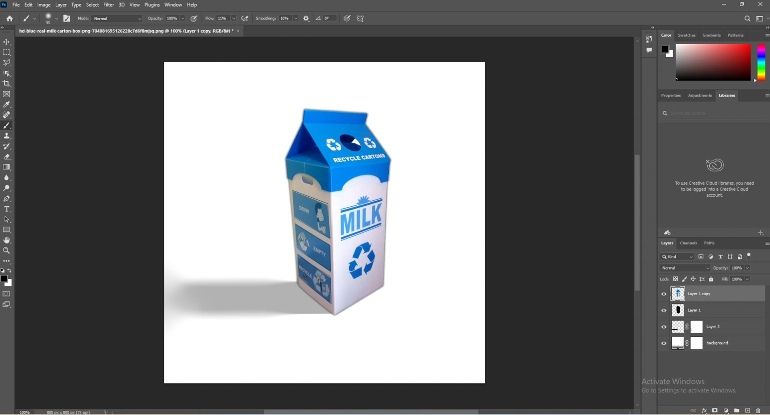Open the Gradients tab

pyautogui.click(x=711, y=35)
